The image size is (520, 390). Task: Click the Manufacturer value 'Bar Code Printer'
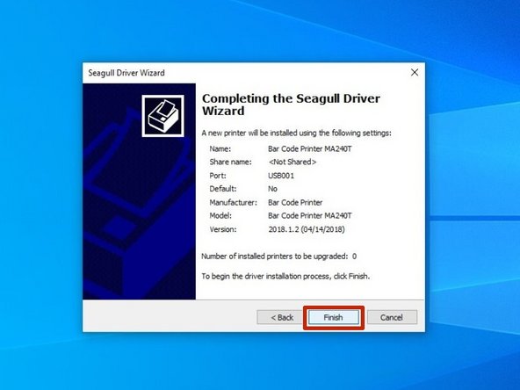click(x=295, y=202)
